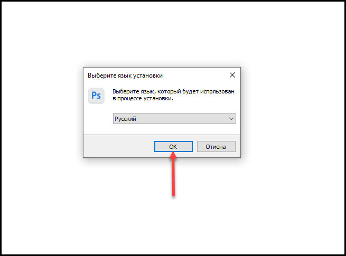346x256 pixels.
Task: Click the red arrowhead below OK
Action: [x=173, y=155]
